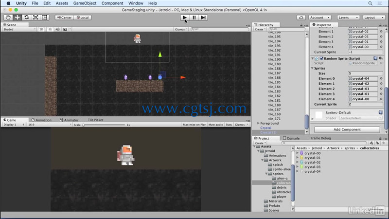The height and width of the screenshot is (219, 389).
Task: Toggle scene effects image icon
Action: point(65,29)
